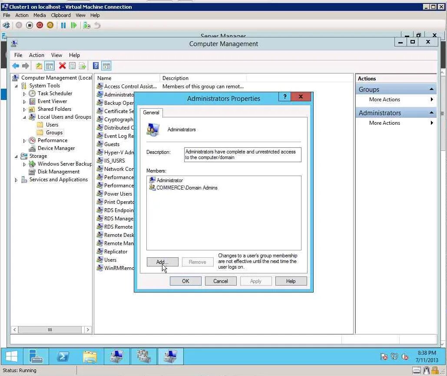Click the Revert icon in VM toolbar
Screen dimensions: 447x376
coord(97,25)
